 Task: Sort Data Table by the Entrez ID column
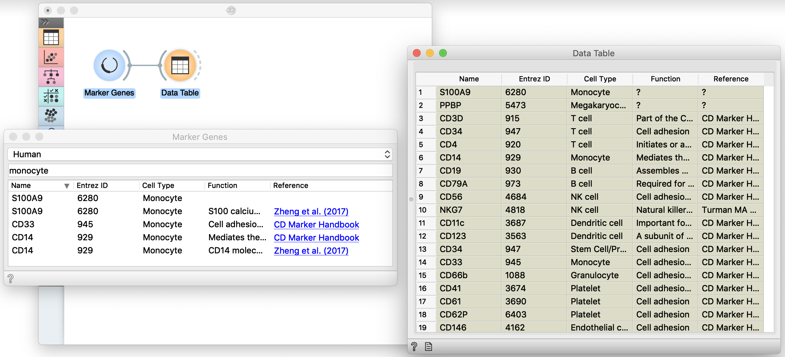pos(534,79)
